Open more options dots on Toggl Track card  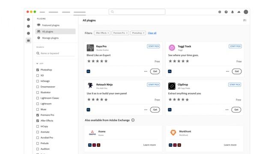pos(227,71)
